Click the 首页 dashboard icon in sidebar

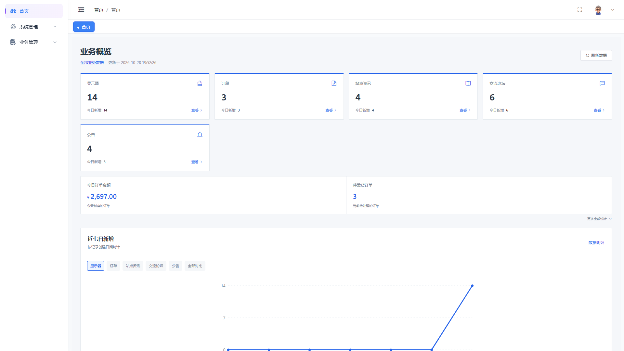(x=13, y=11)
